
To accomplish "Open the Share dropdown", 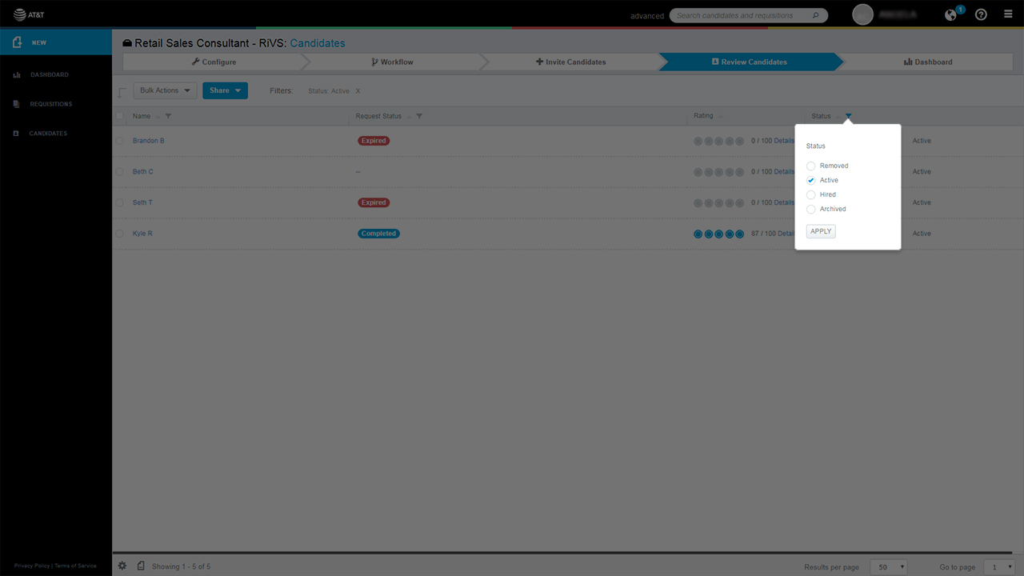I will tap(225, 90).
